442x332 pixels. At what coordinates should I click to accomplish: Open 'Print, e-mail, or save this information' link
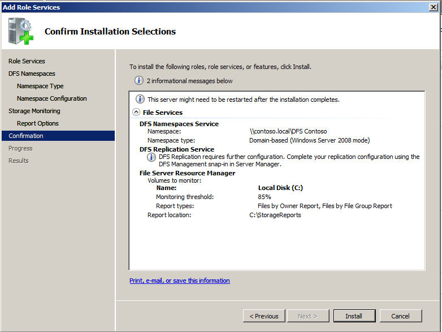point(179,281)
